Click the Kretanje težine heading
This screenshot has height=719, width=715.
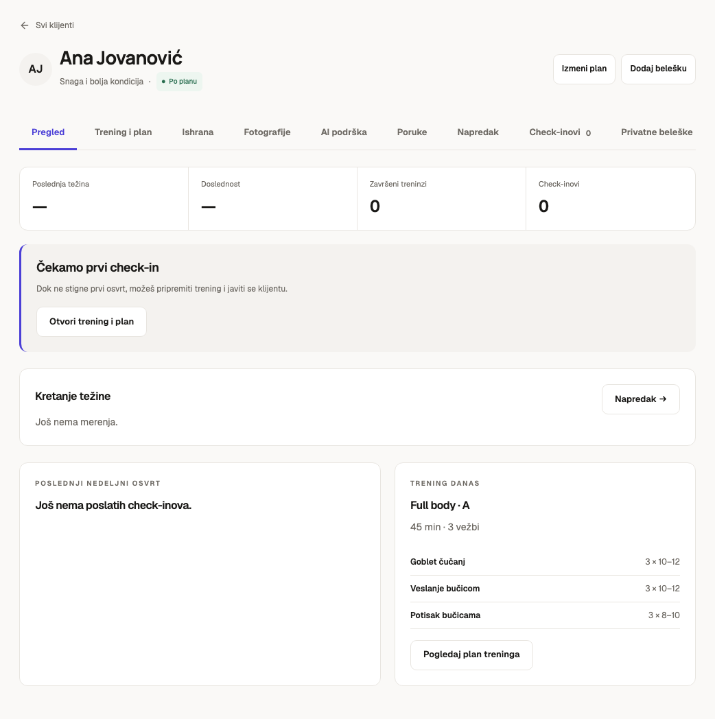point(73,397)
